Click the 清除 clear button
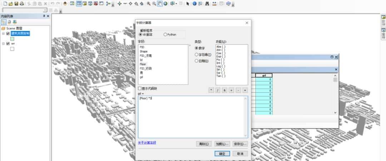 (x=204, y=144)
